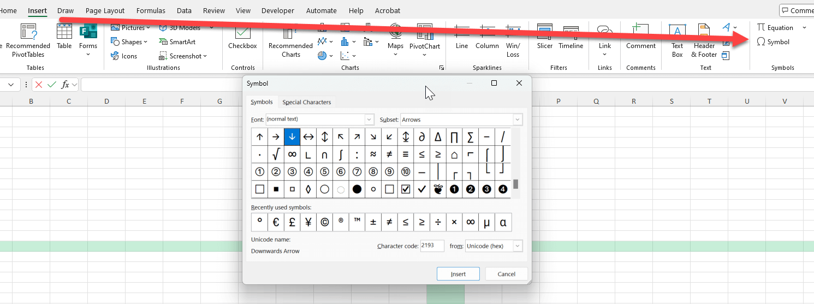Select the rightwards arrow symbol

pos(276,137)
